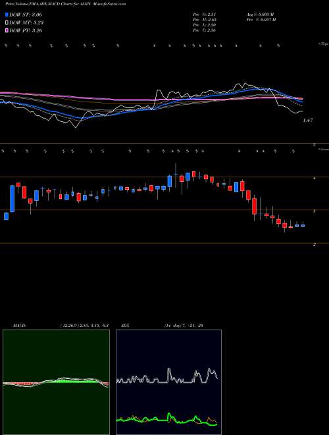Select the 'DOW ST: 3.06' legend text
Image resolution: width=329 pixels, height=435 pixels.
(x=26, y=14)
